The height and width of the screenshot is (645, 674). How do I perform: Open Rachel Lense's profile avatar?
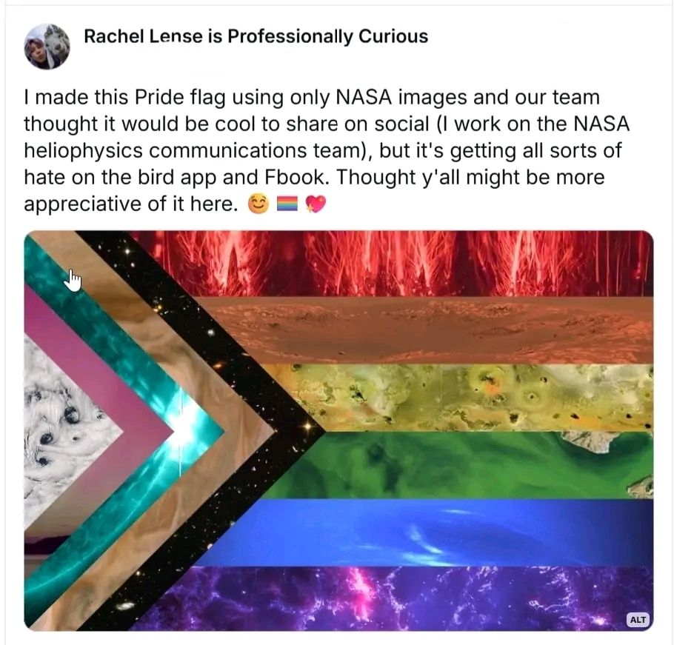[x=47, y=47]
